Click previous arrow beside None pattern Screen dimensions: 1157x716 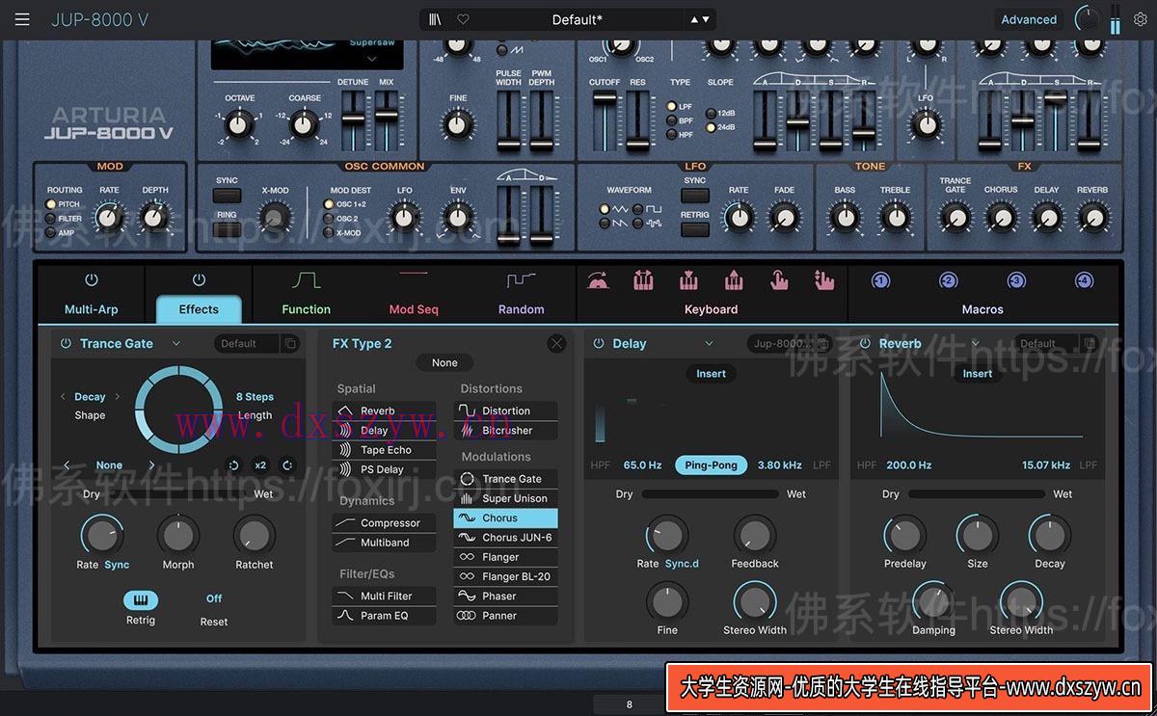tap(66, 465)
